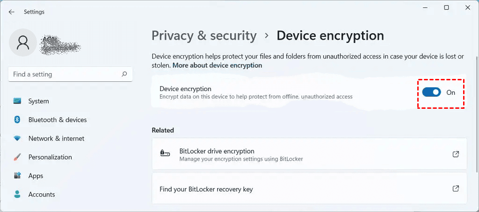Click the Bluetooth icon in sidebar
This screenshot has height=212, width=479.
pyautogui.click(x=17, y=120)
